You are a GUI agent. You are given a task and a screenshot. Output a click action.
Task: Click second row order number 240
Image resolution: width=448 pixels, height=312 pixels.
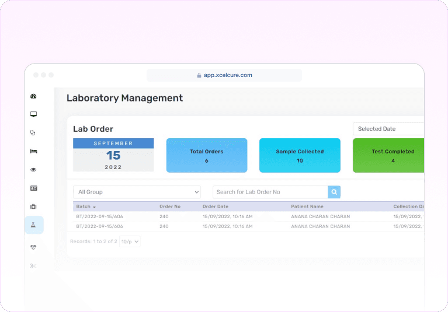tap(164, 226)
